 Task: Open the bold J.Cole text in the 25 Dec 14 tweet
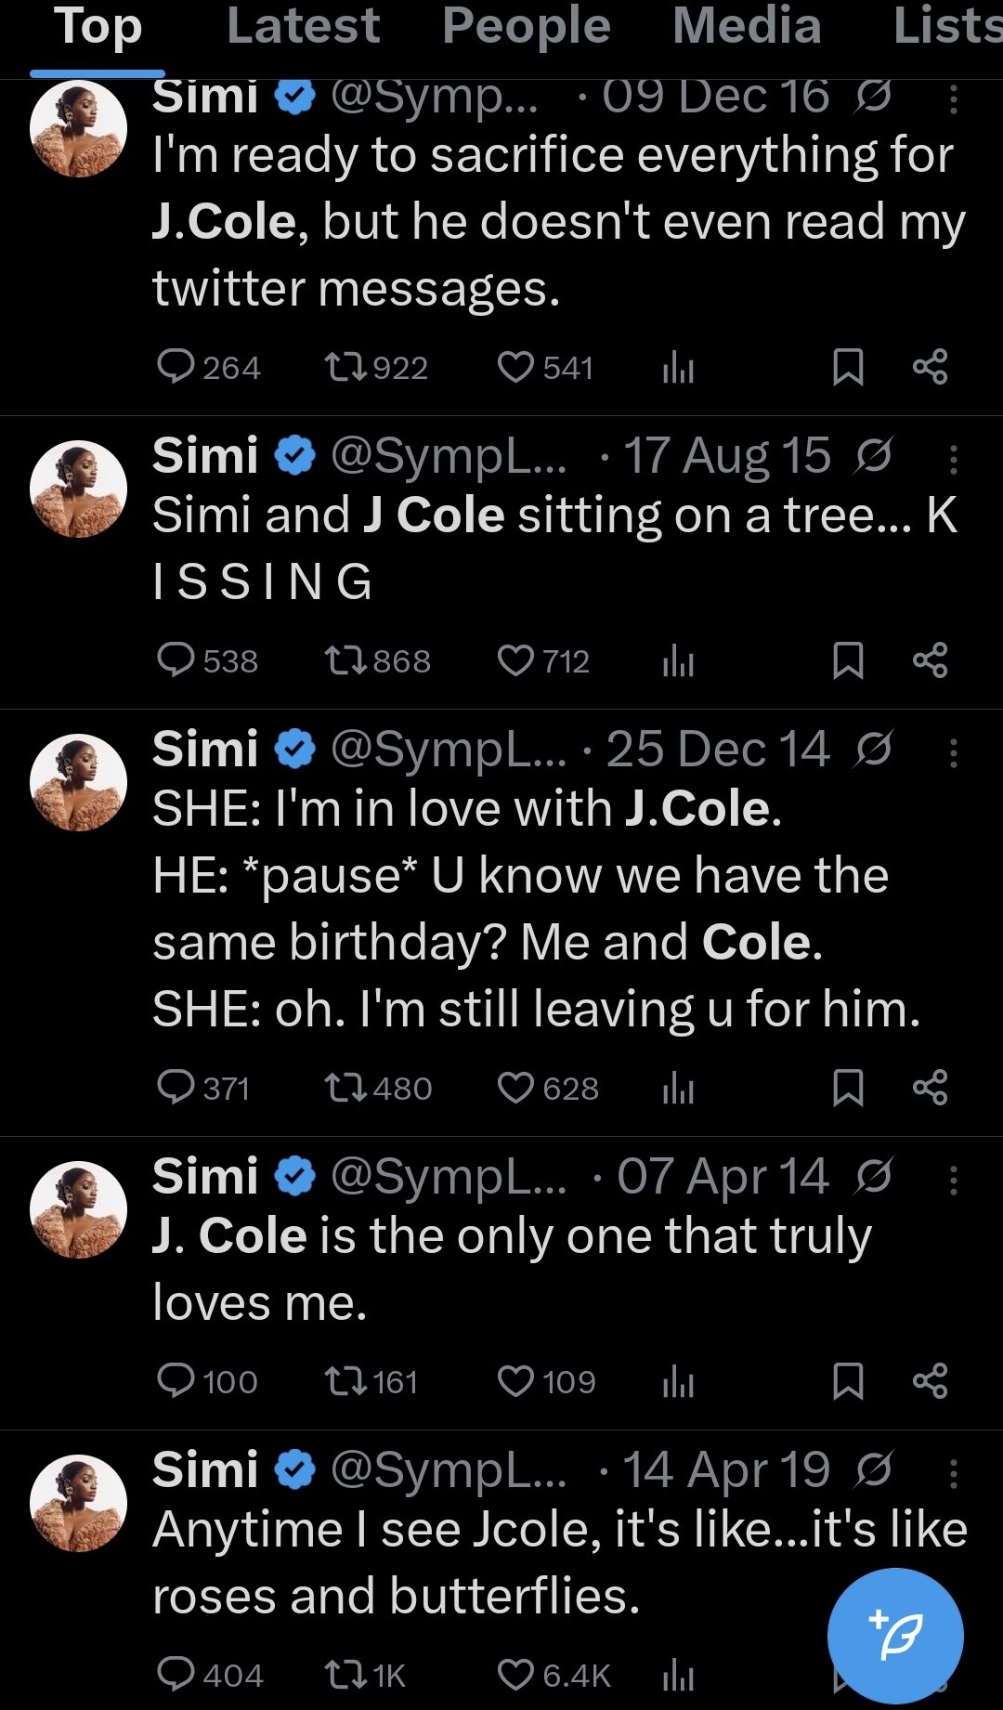[x=697, y=809]
